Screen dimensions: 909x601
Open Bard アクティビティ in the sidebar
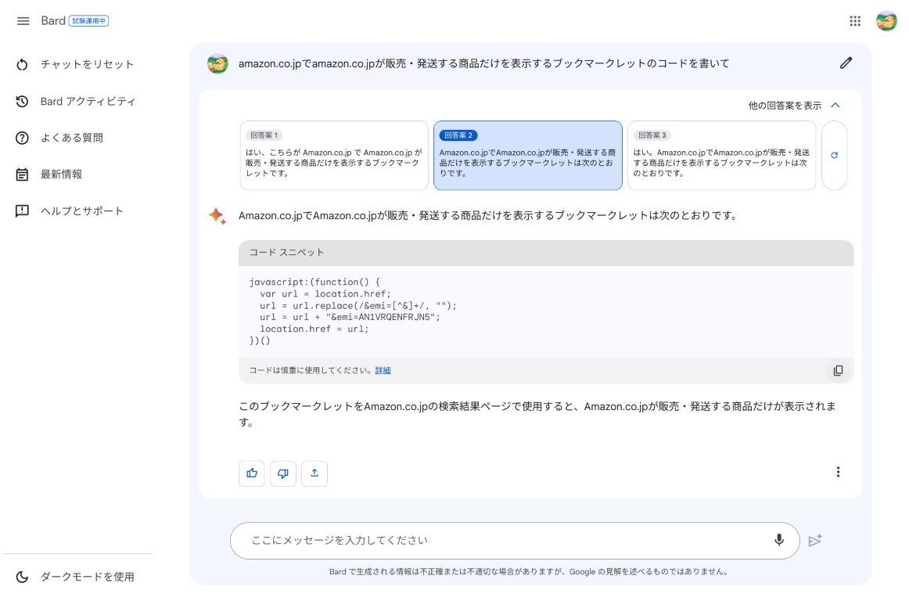88,102
